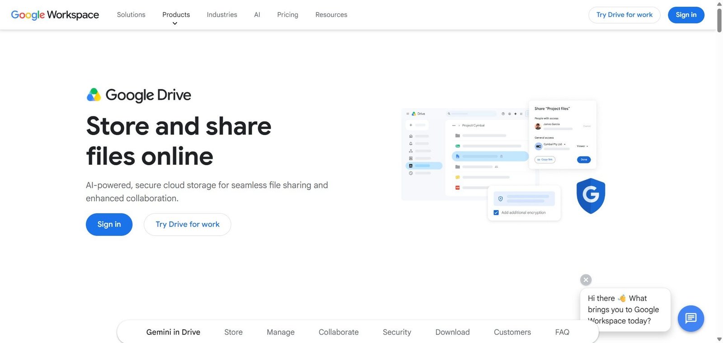
Task: Toggle 'Add additional encryption' checkbox in illustration
Action: [496, 213]
